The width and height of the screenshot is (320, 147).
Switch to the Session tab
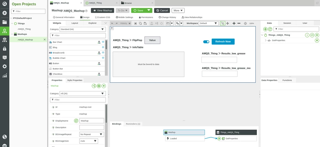[287, 23]
